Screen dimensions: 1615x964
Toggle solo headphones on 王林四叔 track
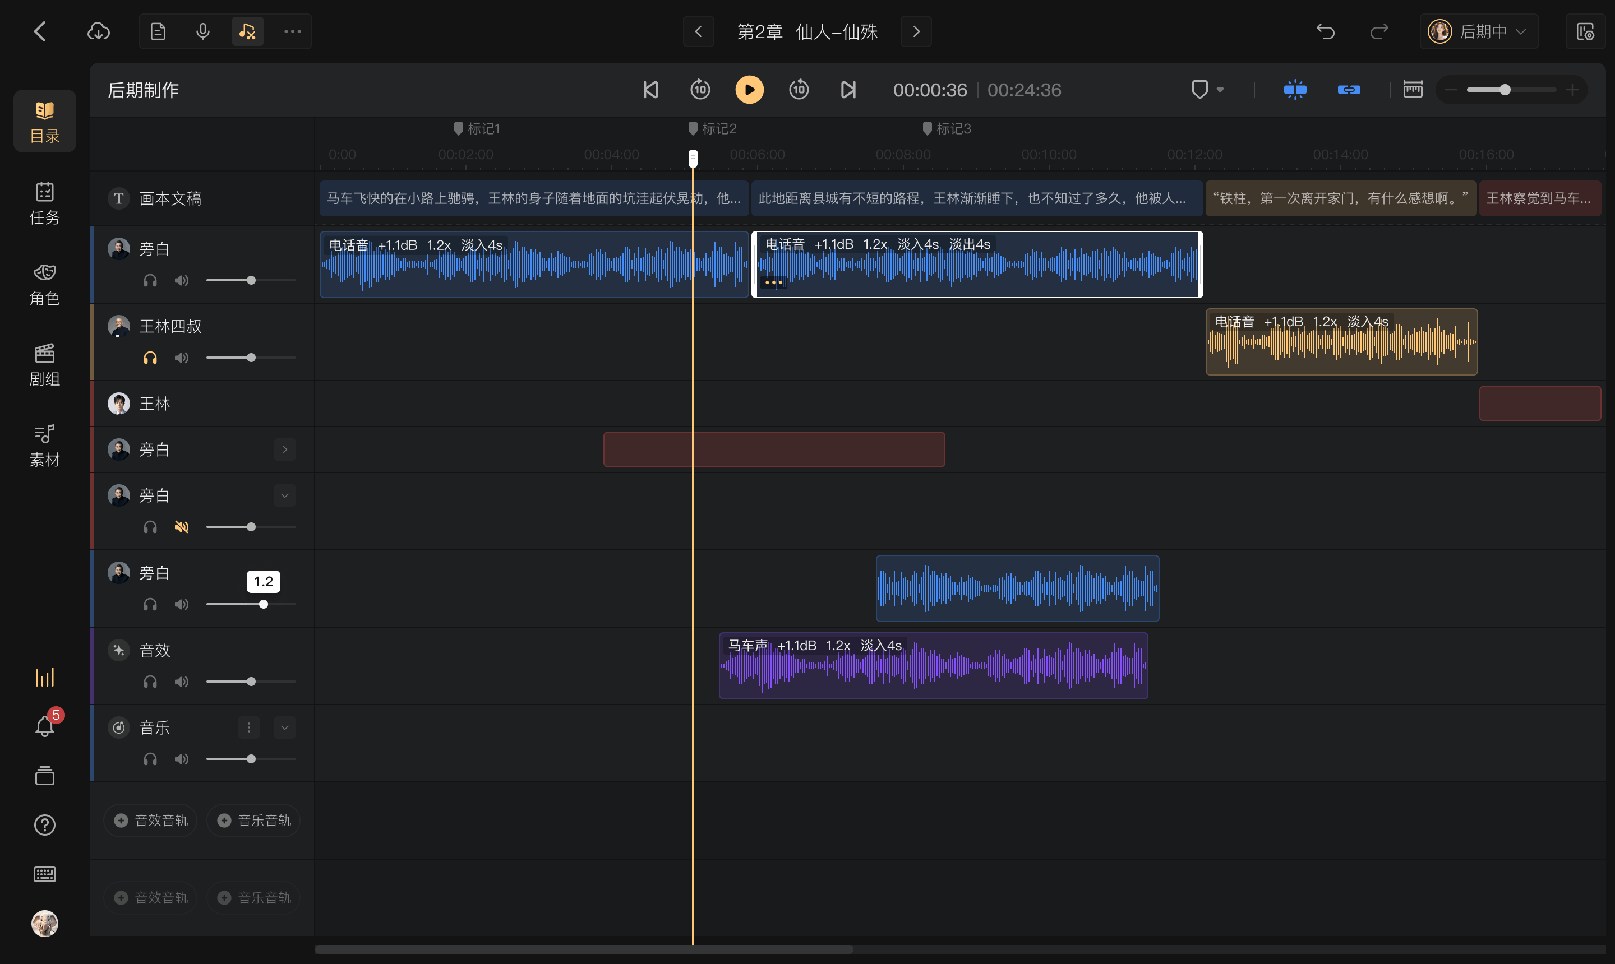[x=150, y=358]
